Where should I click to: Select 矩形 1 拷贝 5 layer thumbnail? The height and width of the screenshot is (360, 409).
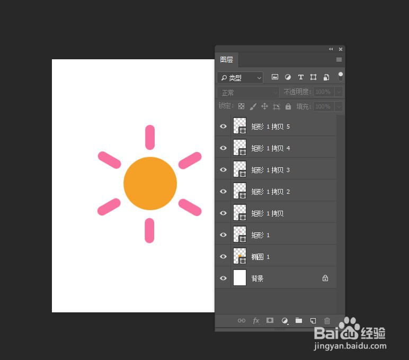click(239, 126)
